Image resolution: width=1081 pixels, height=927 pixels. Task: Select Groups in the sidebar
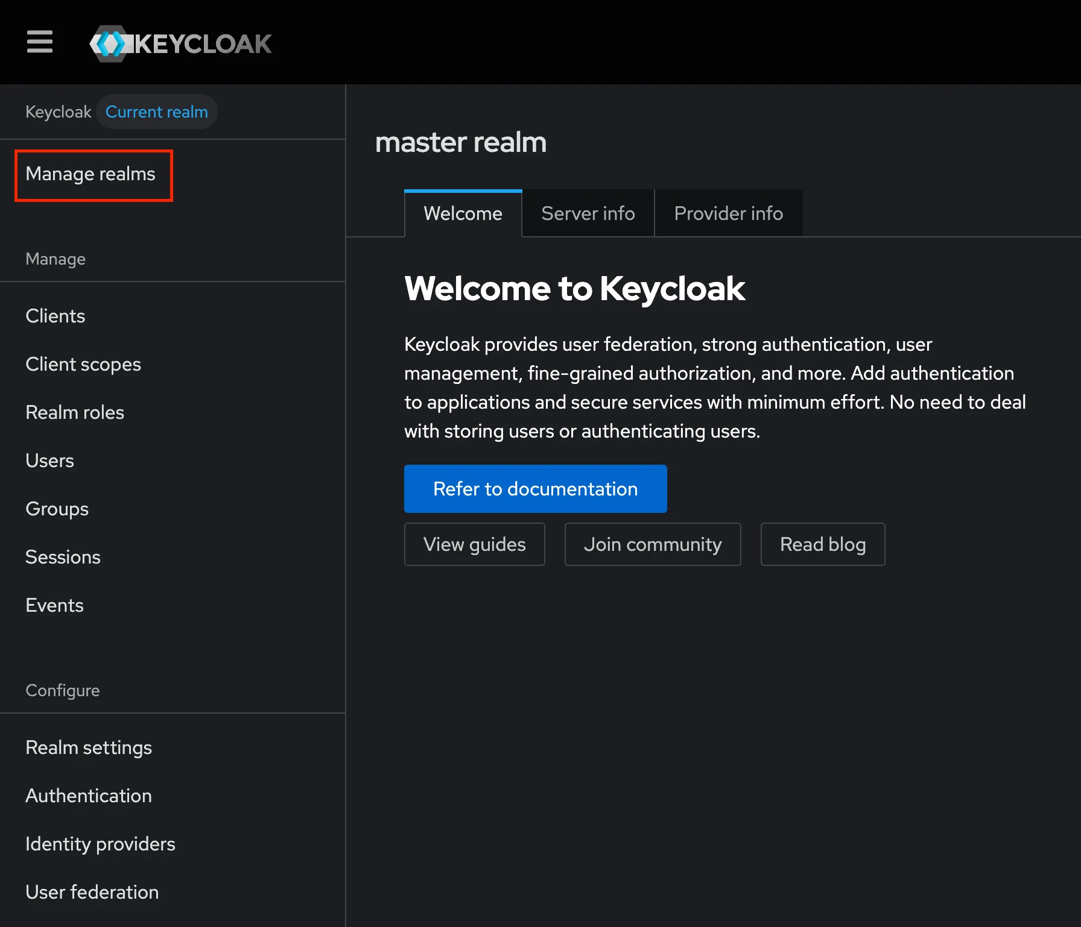[57, 509]
